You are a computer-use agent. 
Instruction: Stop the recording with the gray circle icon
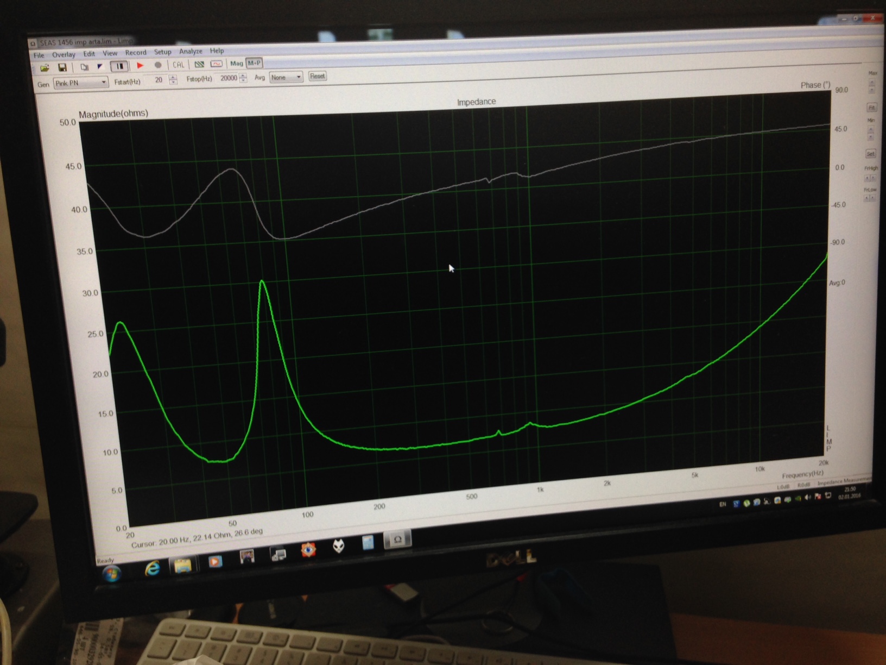tap(158, 65)
